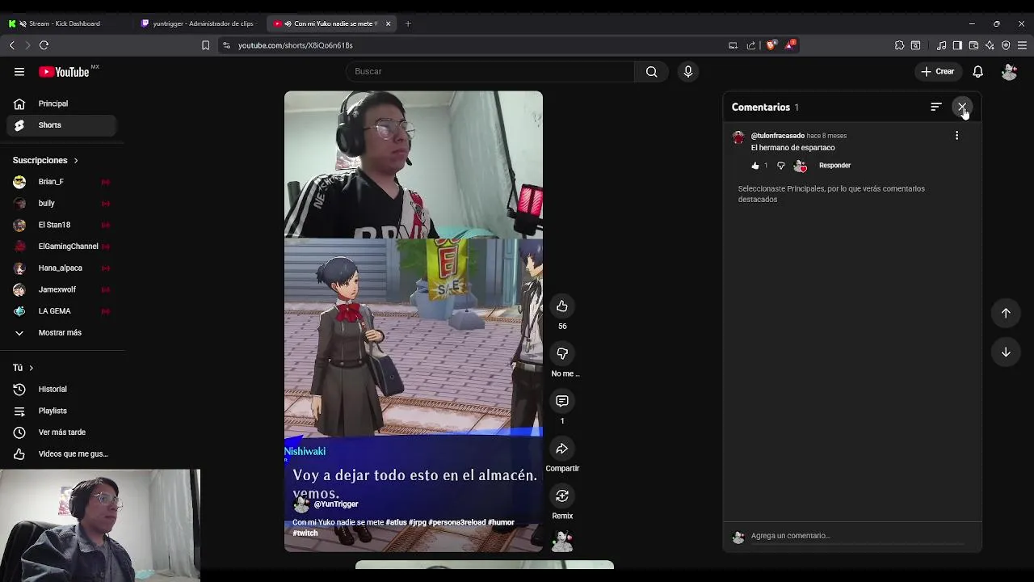
Task: Open the comment's three-dot menu
Action: [x=956, y=136]
